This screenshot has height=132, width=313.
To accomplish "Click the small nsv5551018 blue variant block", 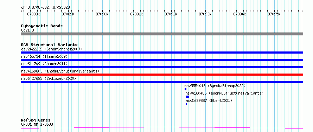I will coord(185,89).
